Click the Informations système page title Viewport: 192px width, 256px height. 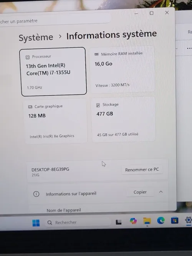coord(111,35)
